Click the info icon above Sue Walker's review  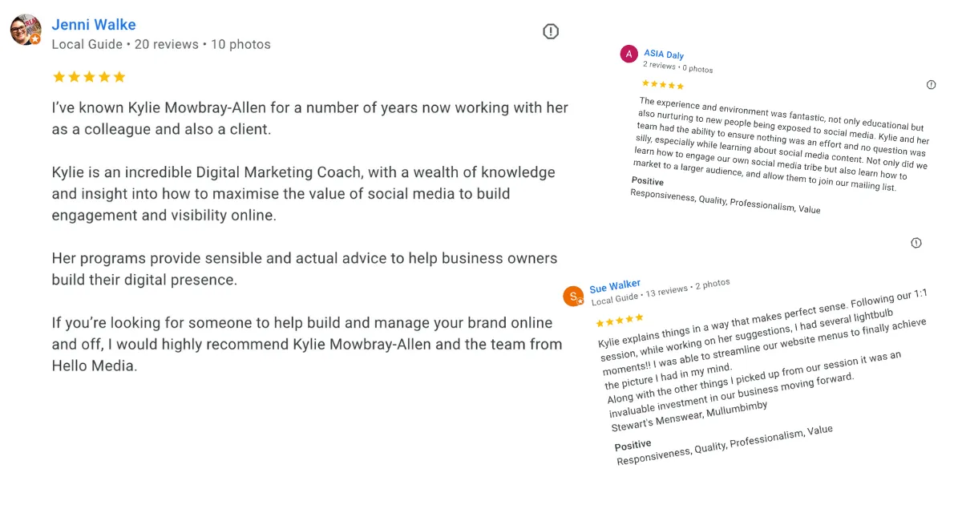coord(916,243)
